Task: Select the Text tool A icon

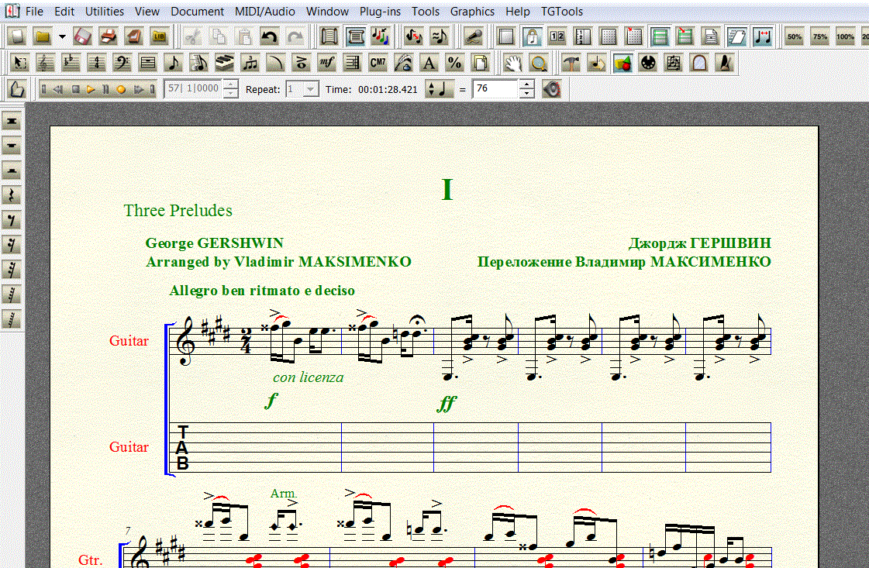Action: tap(429, 63)
